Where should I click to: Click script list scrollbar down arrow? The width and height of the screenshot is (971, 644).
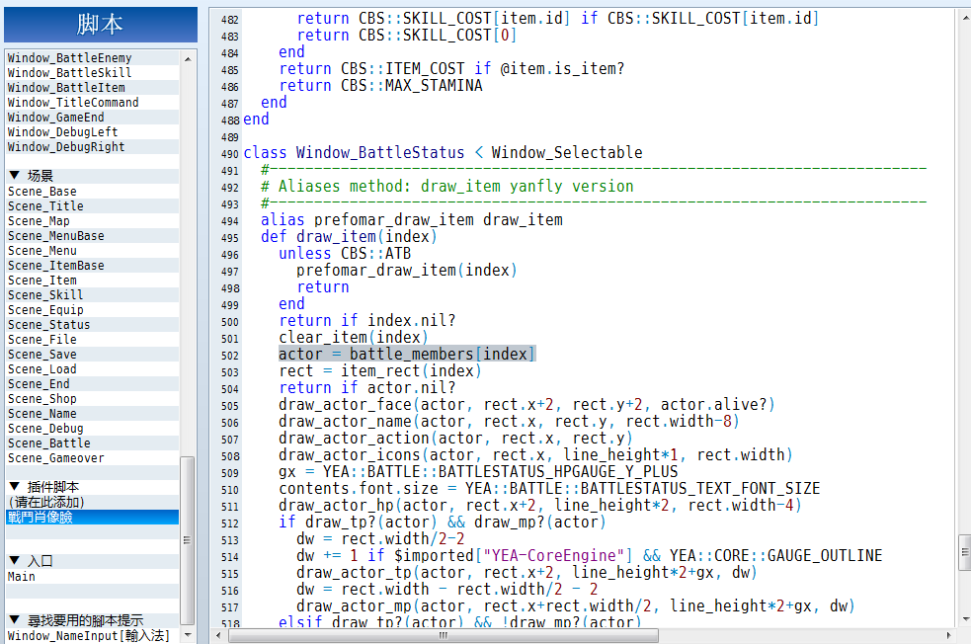pyautogui.click(x=188, y=635)
